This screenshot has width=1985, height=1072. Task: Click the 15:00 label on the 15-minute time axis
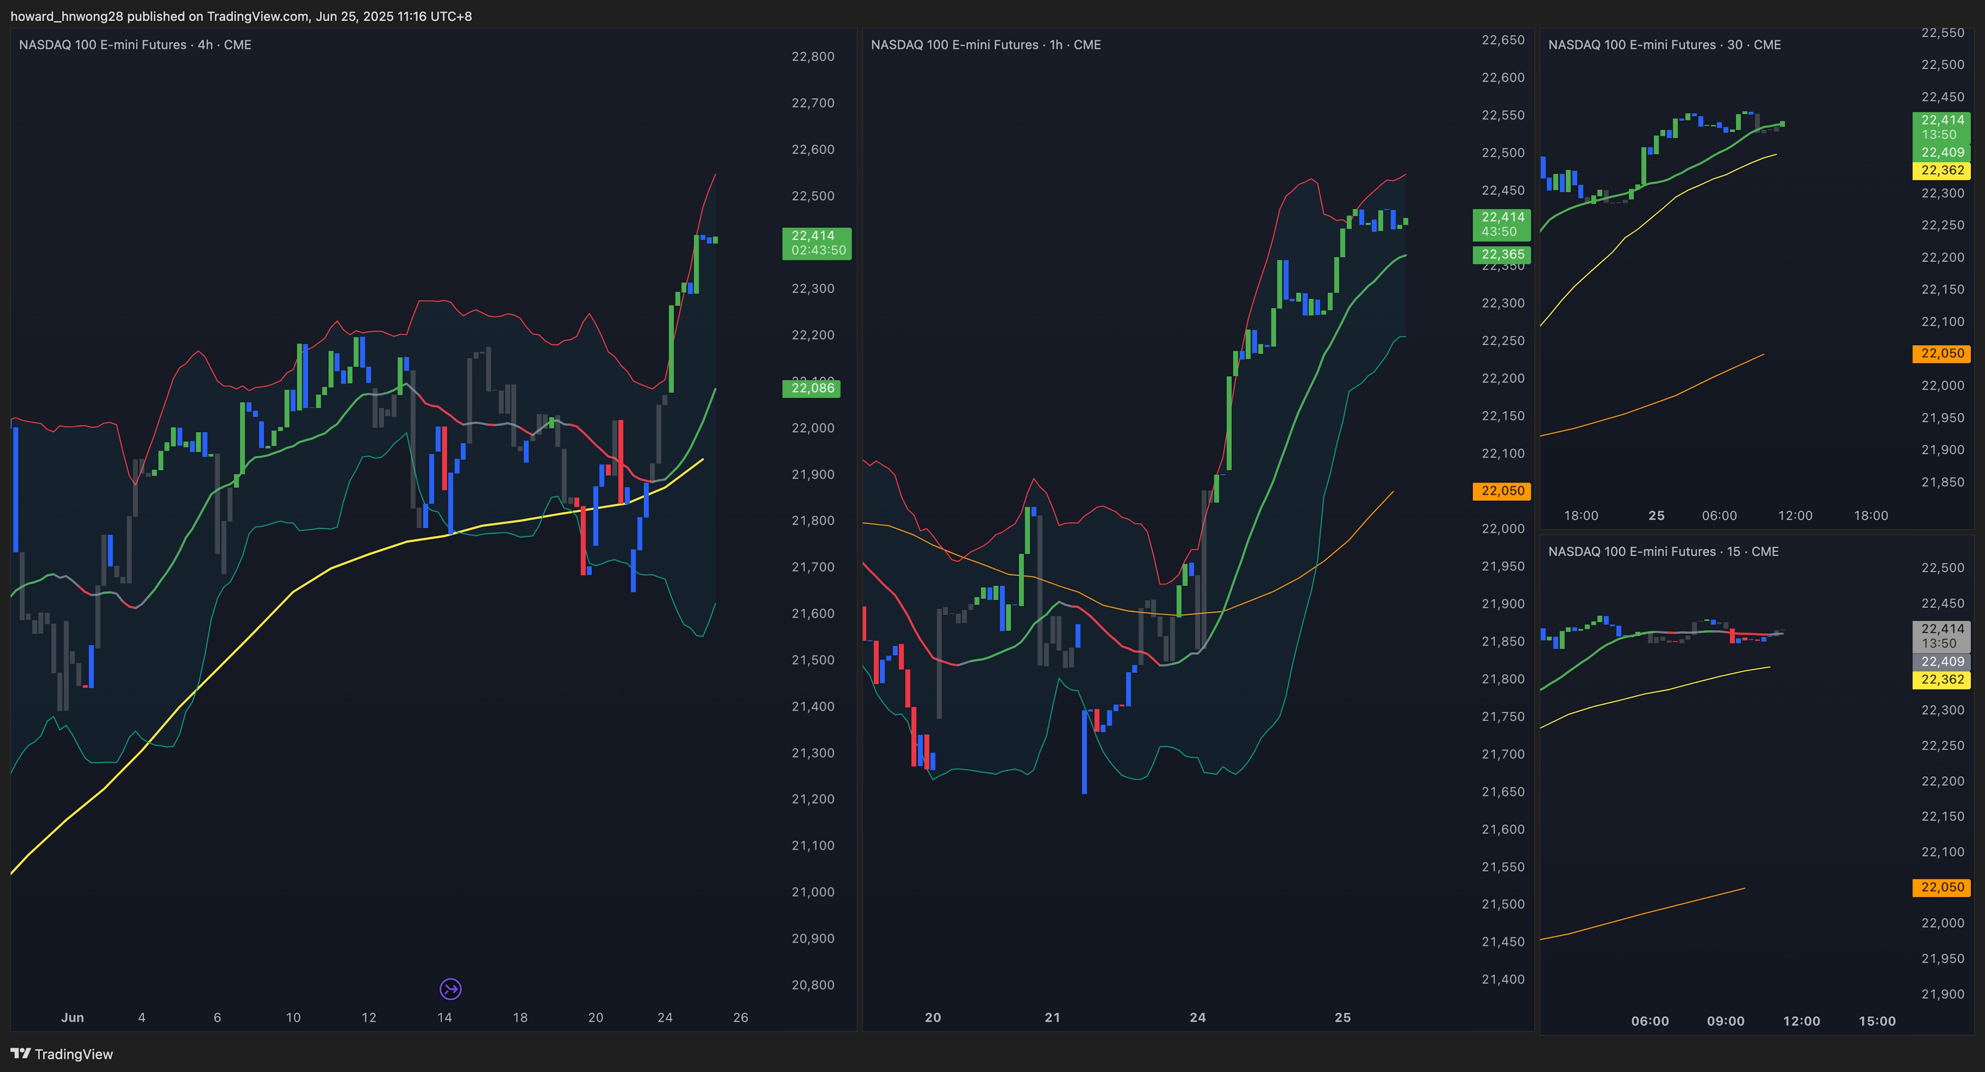1876,1021
